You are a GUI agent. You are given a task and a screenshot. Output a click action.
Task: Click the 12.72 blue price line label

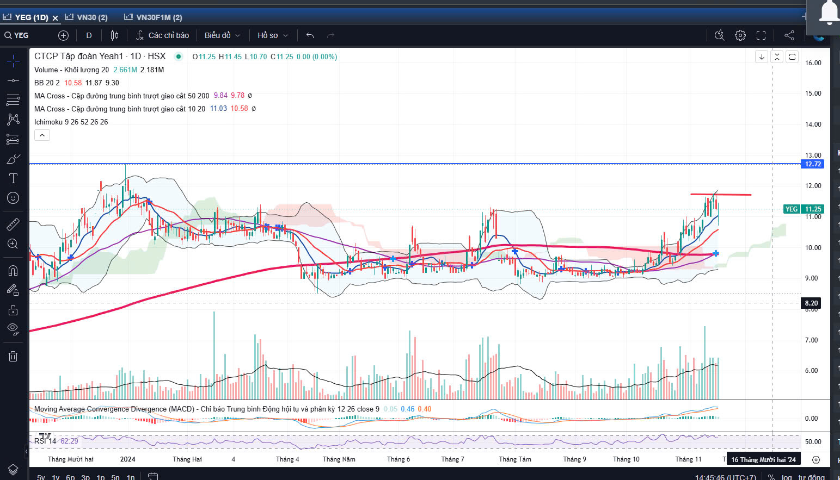coord(813,164)
